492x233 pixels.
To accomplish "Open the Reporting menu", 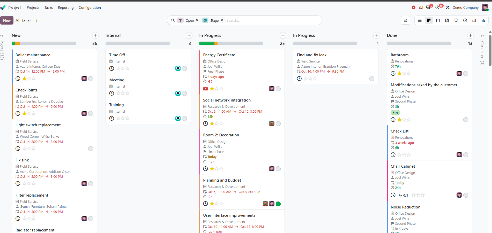I will click(x=66, y=7).
